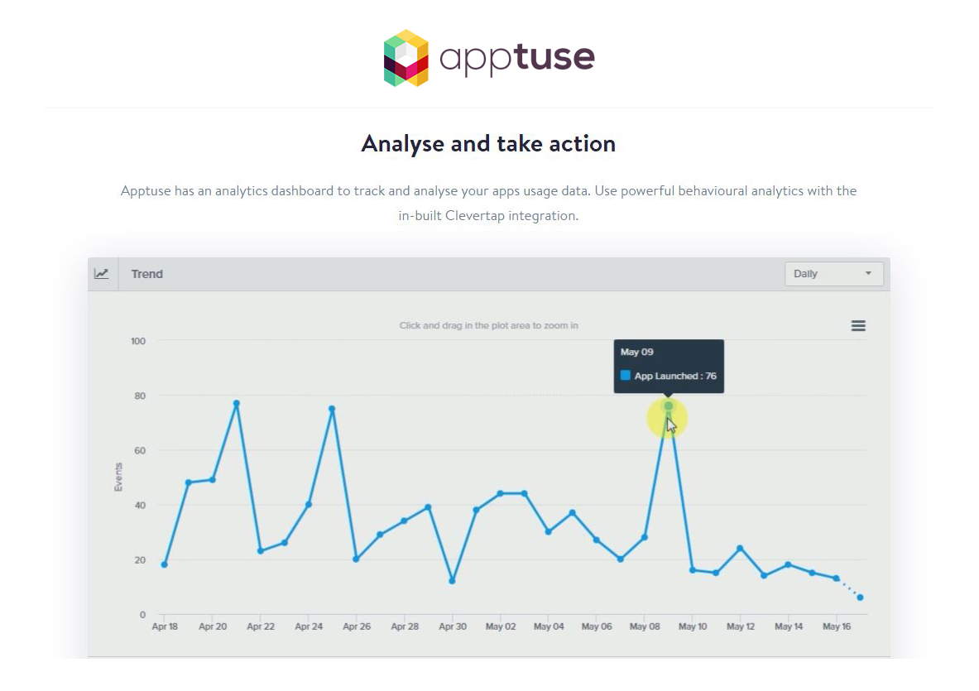Click the trend line chart icon
The width and height of the screenshot is (979, 691).
pos(101,273)
